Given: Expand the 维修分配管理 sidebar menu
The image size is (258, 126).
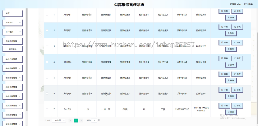Looking at the screenshot, I should [x=12, y=96].
